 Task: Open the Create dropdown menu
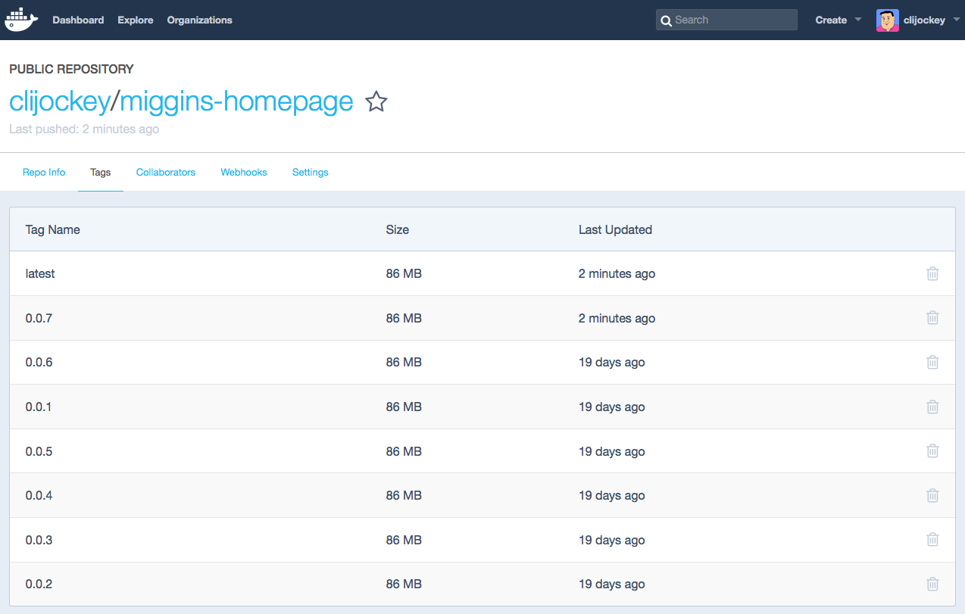coord(838,20)
